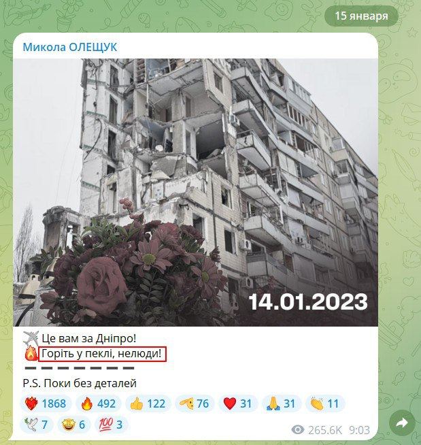Image resolution: width=421 pixels, height=445 pixels.
Task: Click the 14.01.2023 date on photo
Action: [308, 301]
